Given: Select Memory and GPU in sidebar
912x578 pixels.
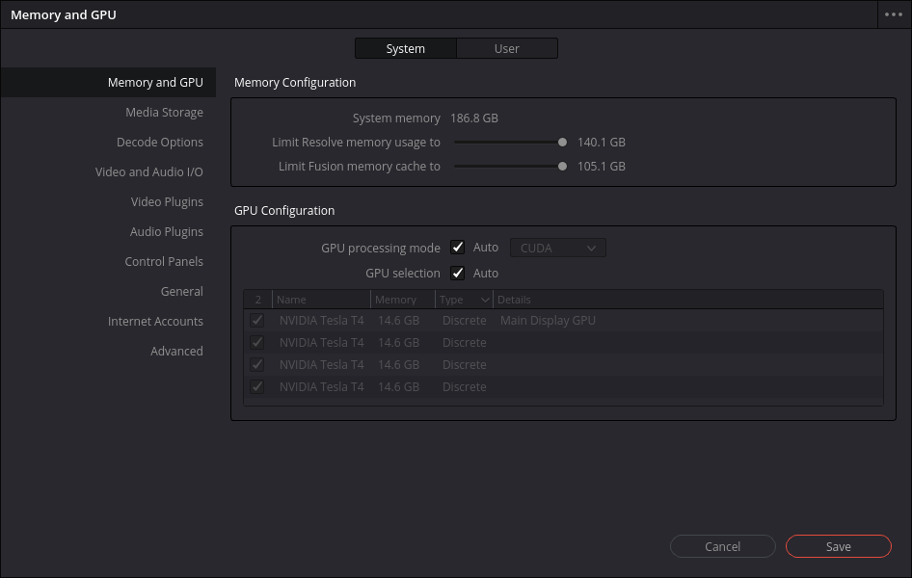Looking at the screenshot, I should (108, 83).
